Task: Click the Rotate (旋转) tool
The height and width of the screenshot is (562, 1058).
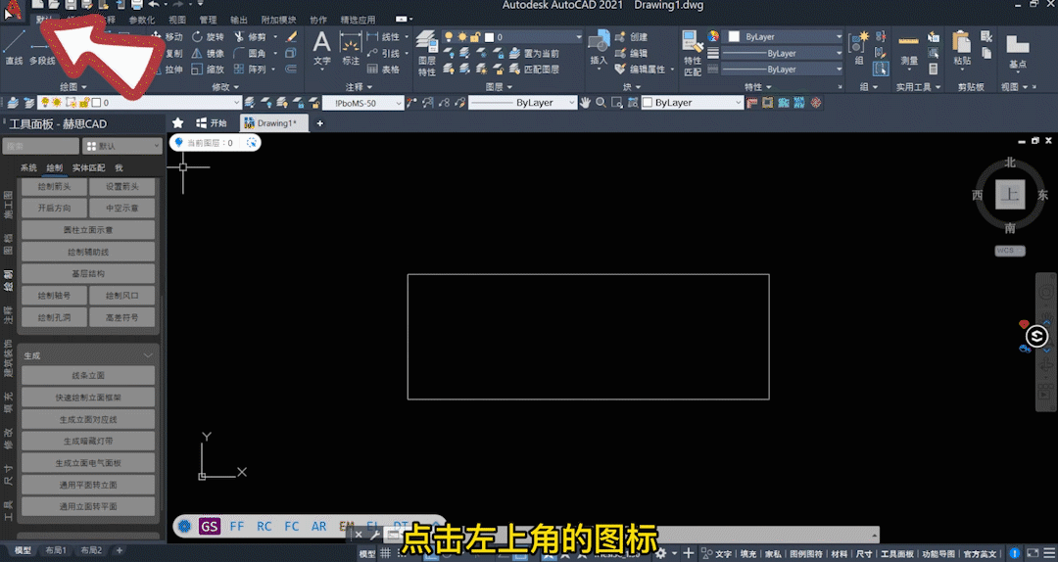Action: coord(208,36)
